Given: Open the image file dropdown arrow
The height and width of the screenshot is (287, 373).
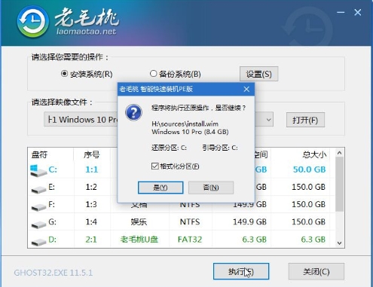Looking at the screenshot, I should coord(268,120).
